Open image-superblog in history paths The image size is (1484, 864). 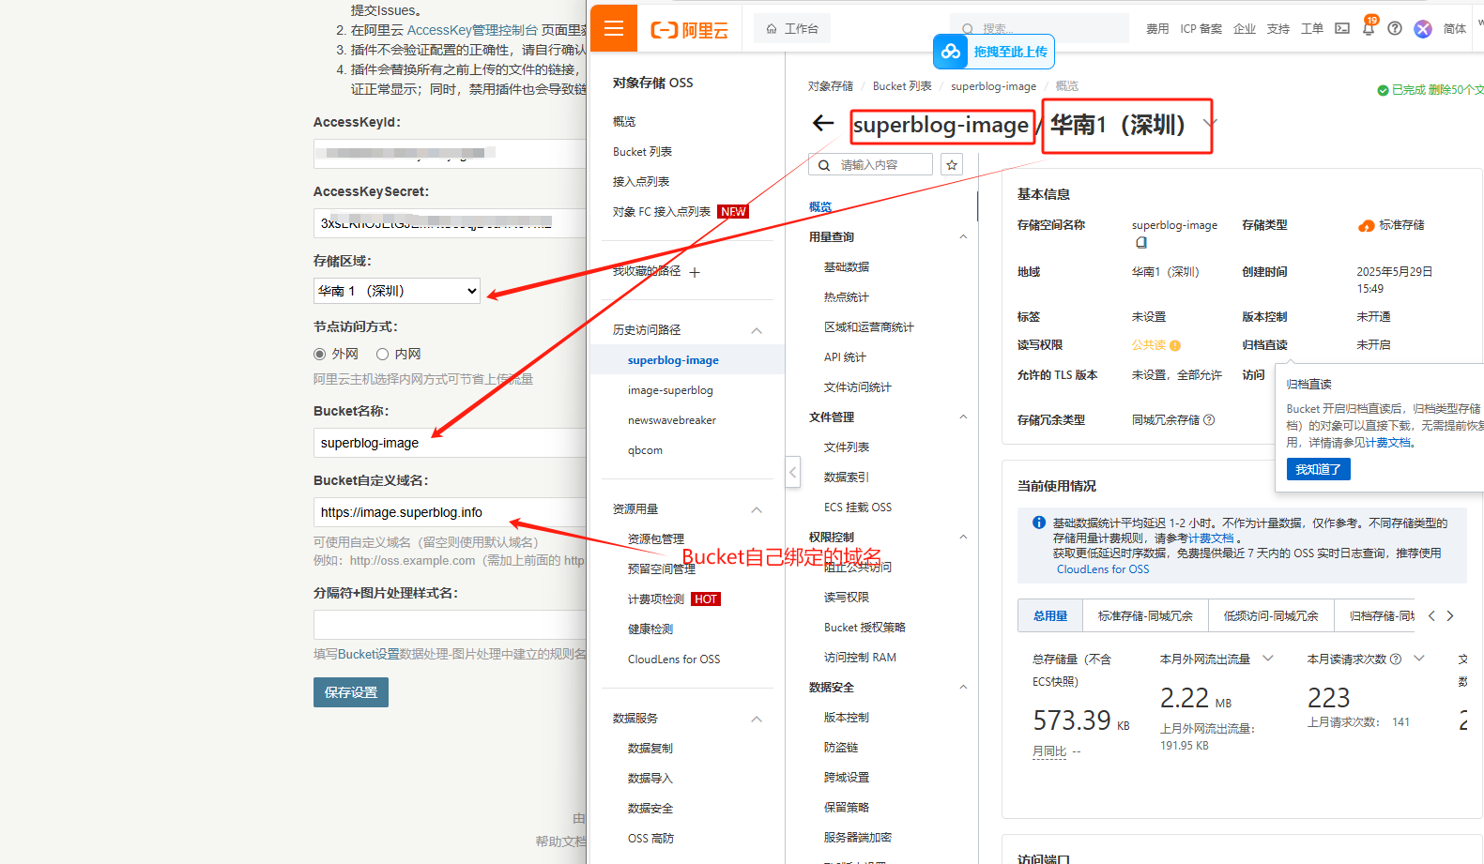(670, 390)
